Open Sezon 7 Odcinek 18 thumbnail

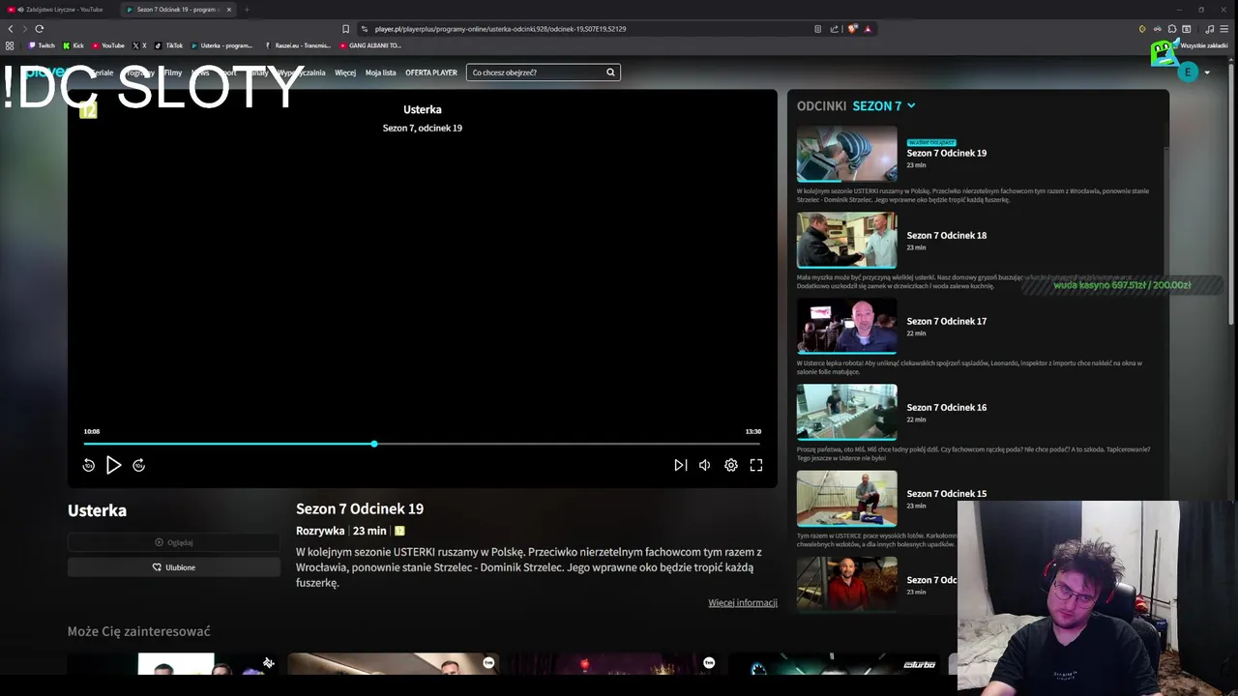(846, 240)
